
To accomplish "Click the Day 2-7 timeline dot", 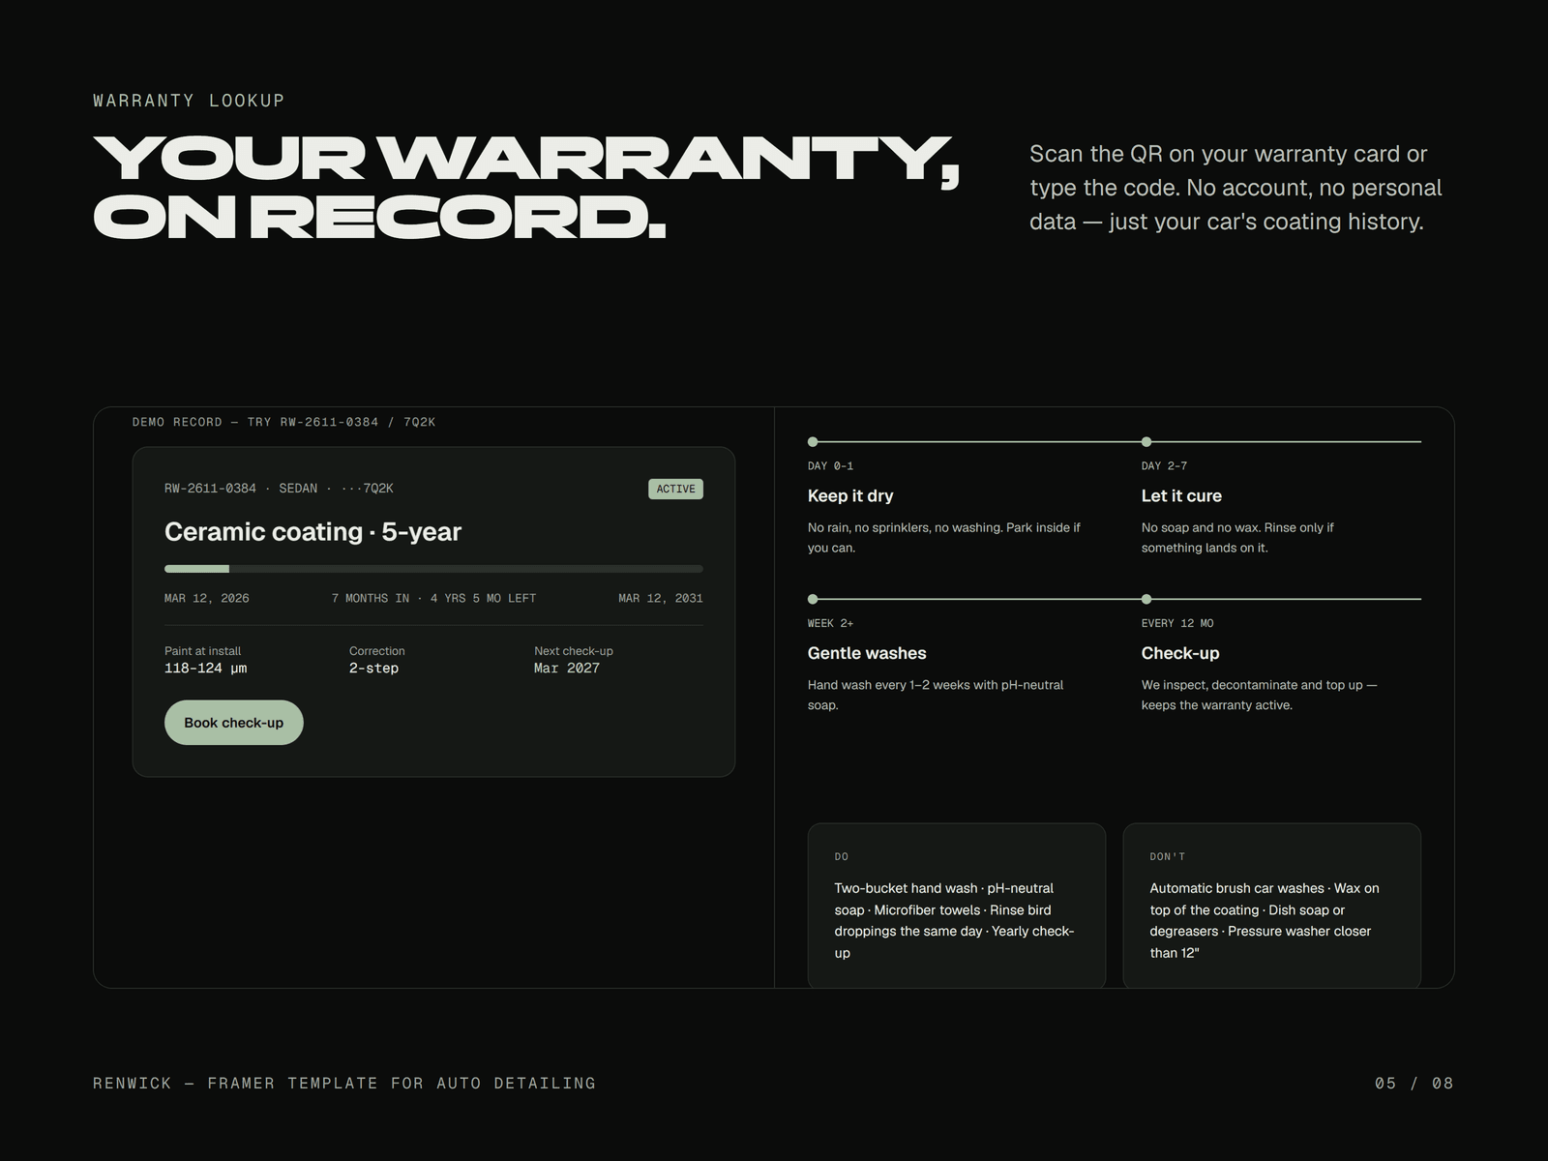I will (x=1146, y=442).
